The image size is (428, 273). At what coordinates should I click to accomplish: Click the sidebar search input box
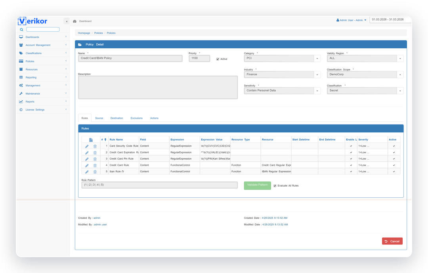pos(43,29)
